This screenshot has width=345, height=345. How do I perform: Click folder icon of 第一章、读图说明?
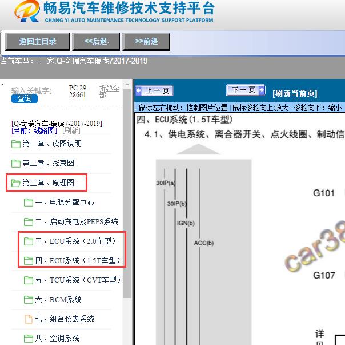click(16, 144)
